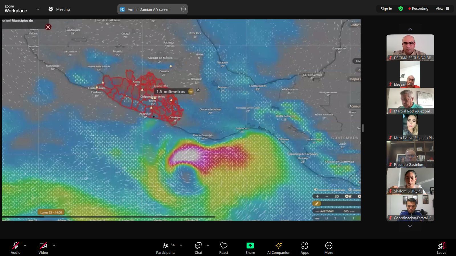Open the More options menu

328,248
